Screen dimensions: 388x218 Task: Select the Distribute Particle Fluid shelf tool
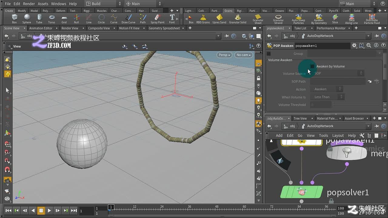372,19
